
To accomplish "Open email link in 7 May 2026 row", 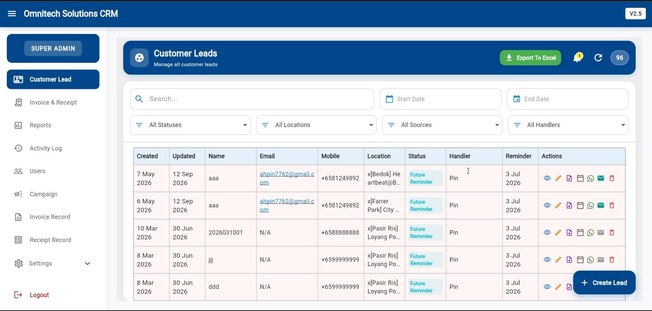I will click(x=287, y=178).
